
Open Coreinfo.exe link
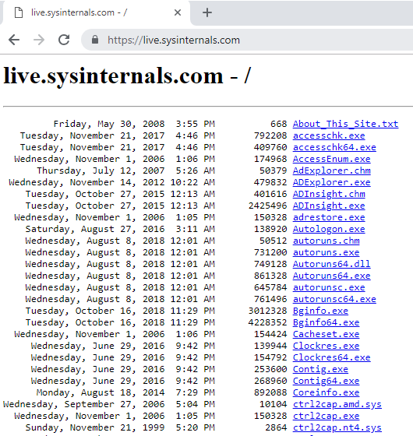pyautogui.click(x=326, y=392)
